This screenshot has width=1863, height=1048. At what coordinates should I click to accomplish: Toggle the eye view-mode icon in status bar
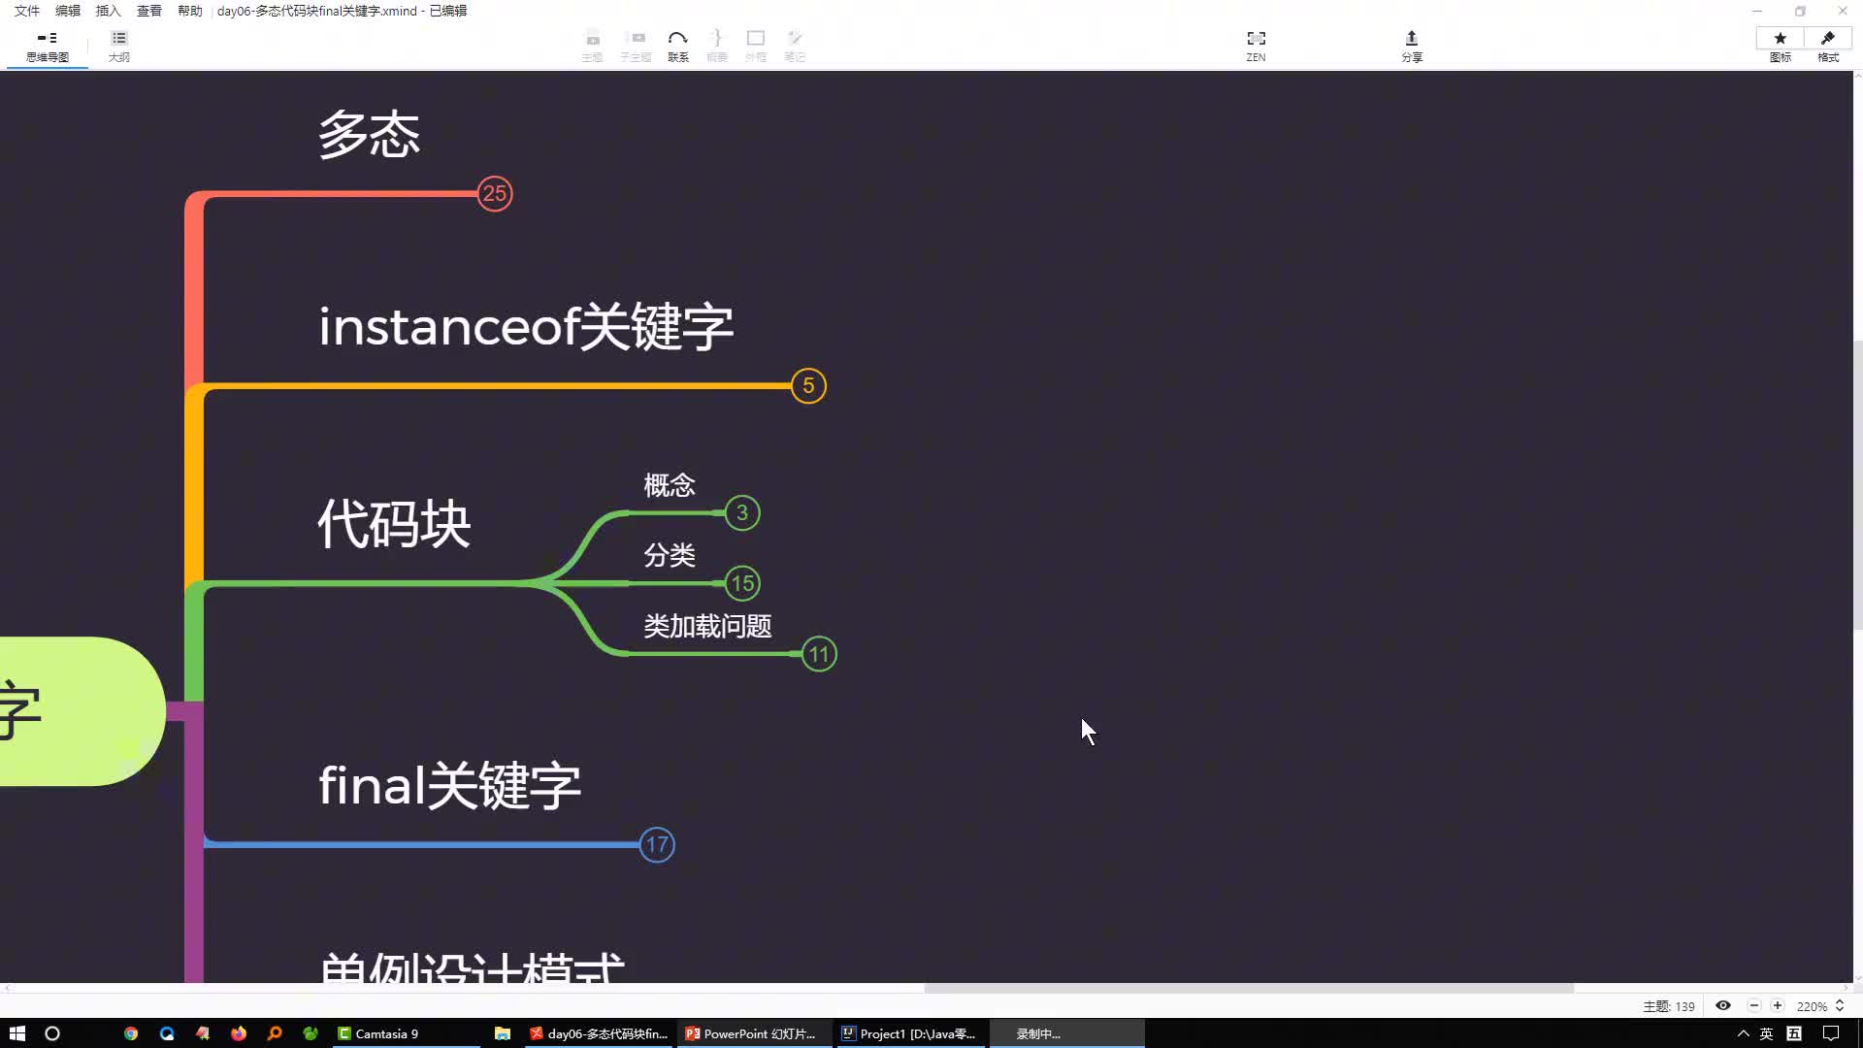coord(1723,1005)
